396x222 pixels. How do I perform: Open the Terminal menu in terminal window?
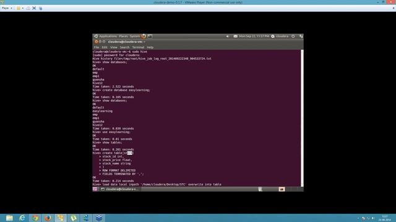pyautogui.click(x=138, y=47)
